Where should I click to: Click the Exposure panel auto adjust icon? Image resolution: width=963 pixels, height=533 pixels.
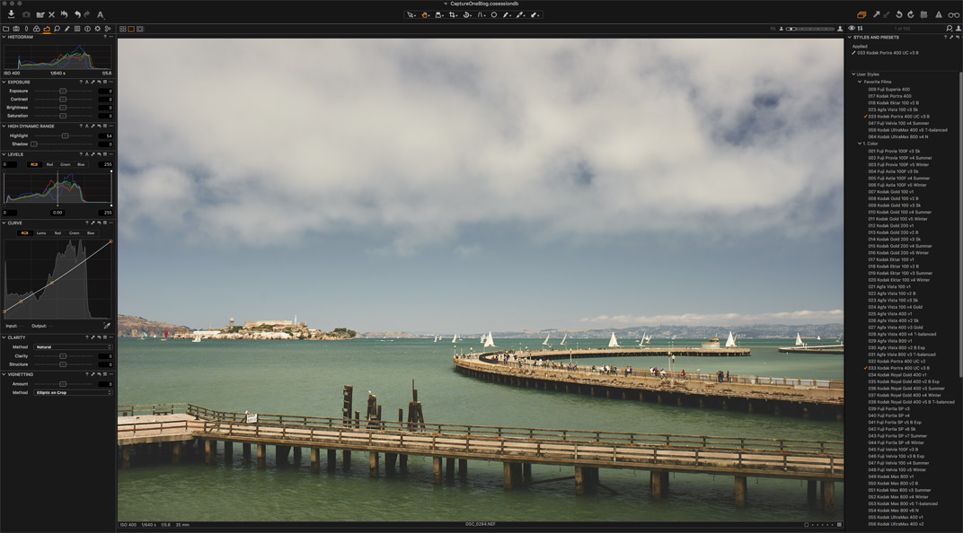click(x=86, y=82)
